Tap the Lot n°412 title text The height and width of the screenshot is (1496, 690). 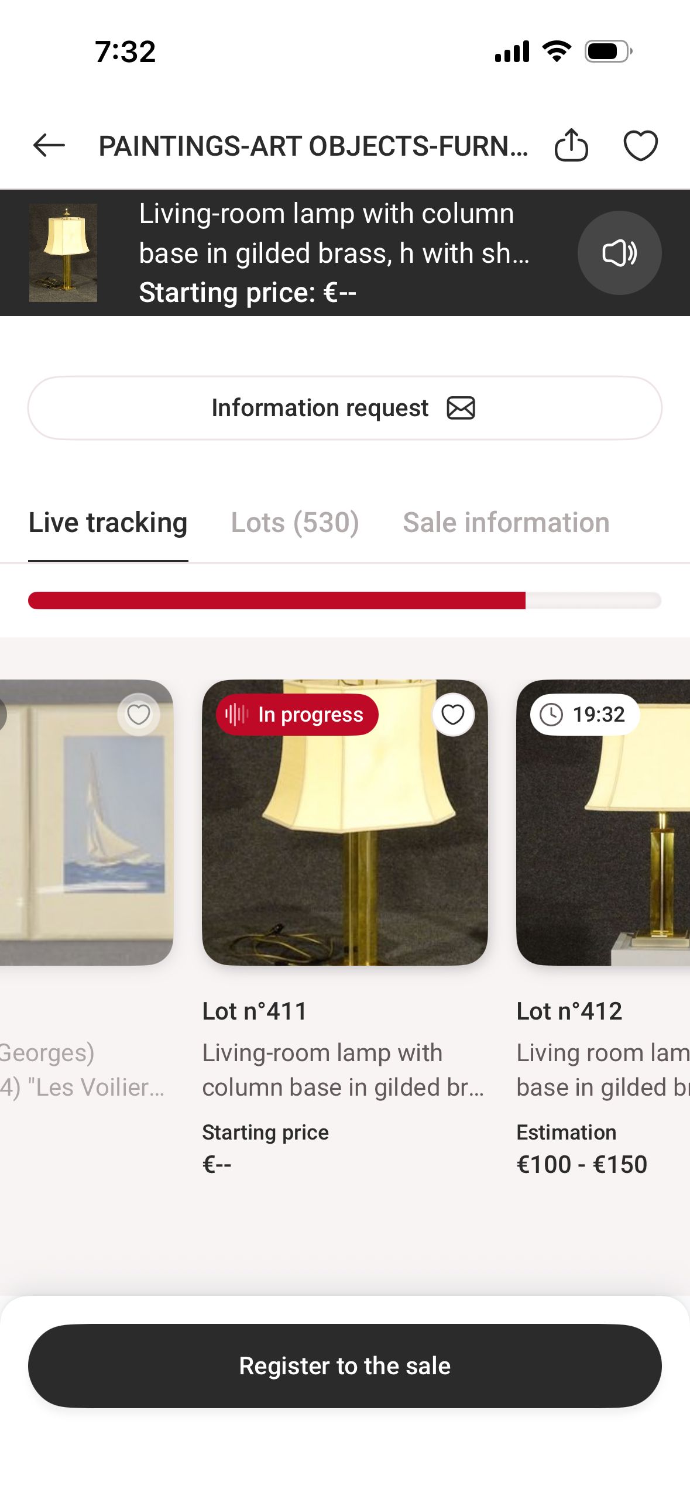pos(569,1011)
